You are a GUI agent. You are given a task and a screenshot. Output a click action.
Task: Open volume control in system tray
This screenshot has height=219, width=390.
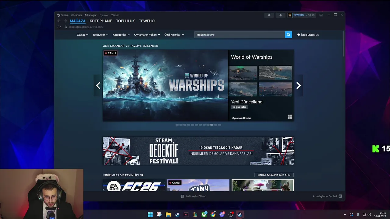369,214
